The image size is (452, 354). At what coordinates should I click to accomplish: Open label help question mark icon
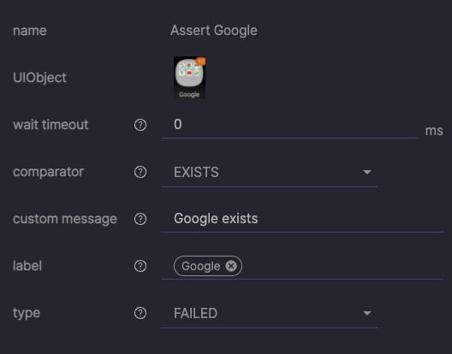(x=140, y=266)
